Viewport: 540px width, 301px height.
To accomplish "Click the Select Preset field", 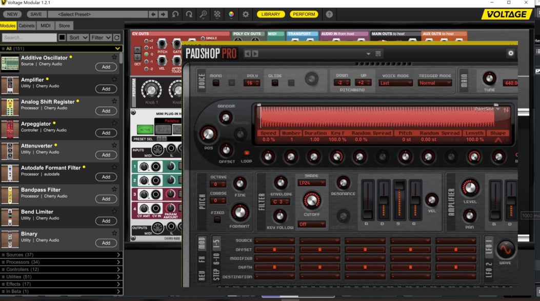I will (x=98, y=14).
